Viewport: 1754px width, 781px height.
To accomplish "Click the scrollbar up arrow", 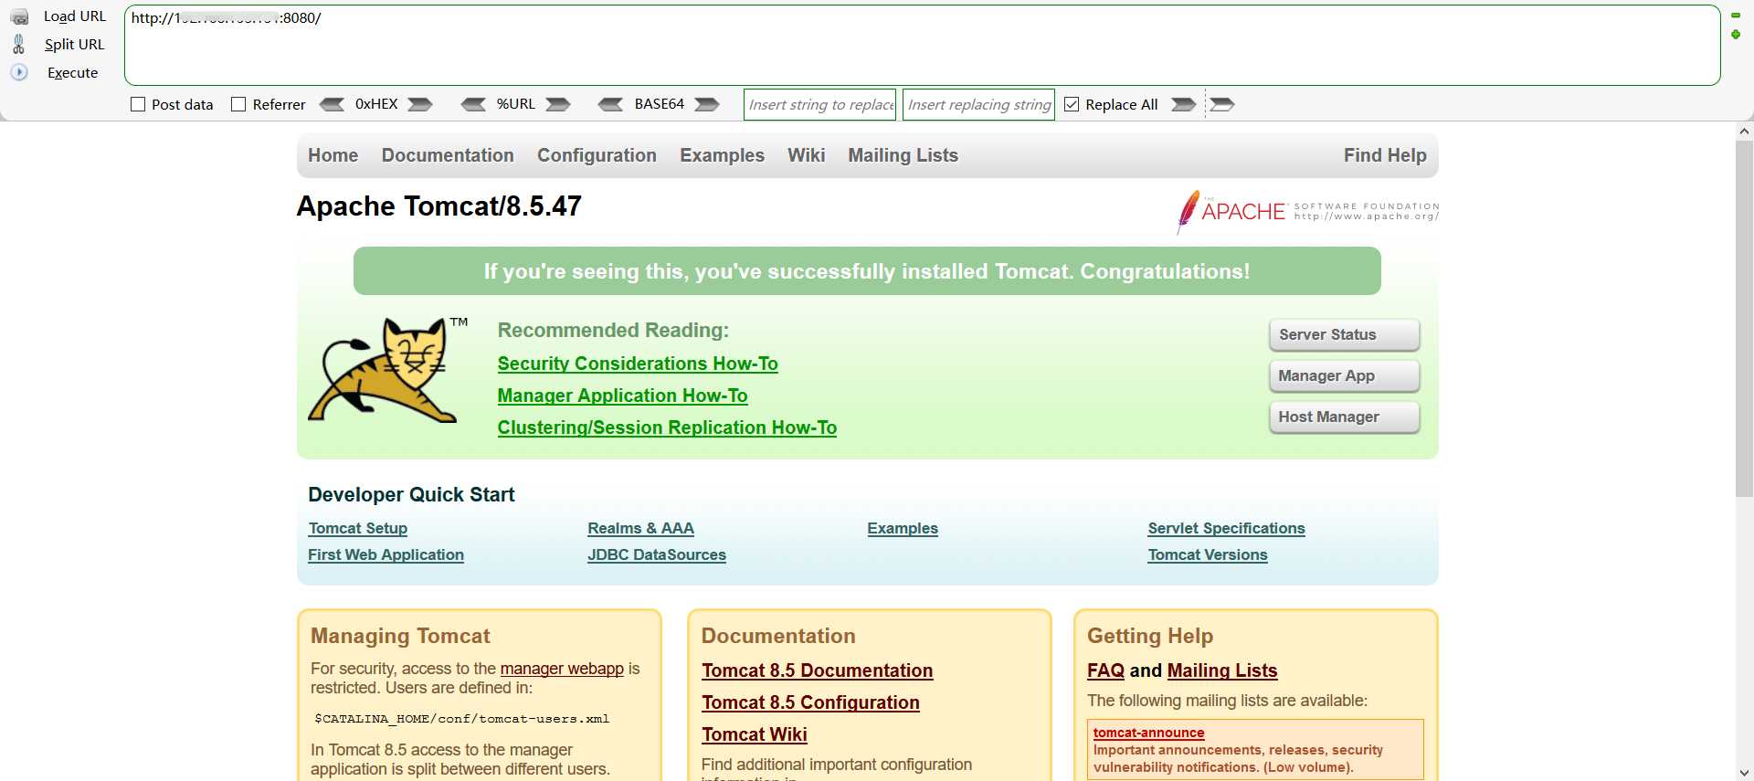I will (x=1744, y=132).
